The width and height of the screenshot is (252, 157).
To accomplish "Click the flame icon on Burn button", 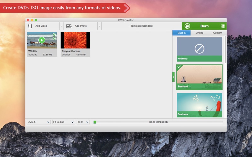I will 187,26.
